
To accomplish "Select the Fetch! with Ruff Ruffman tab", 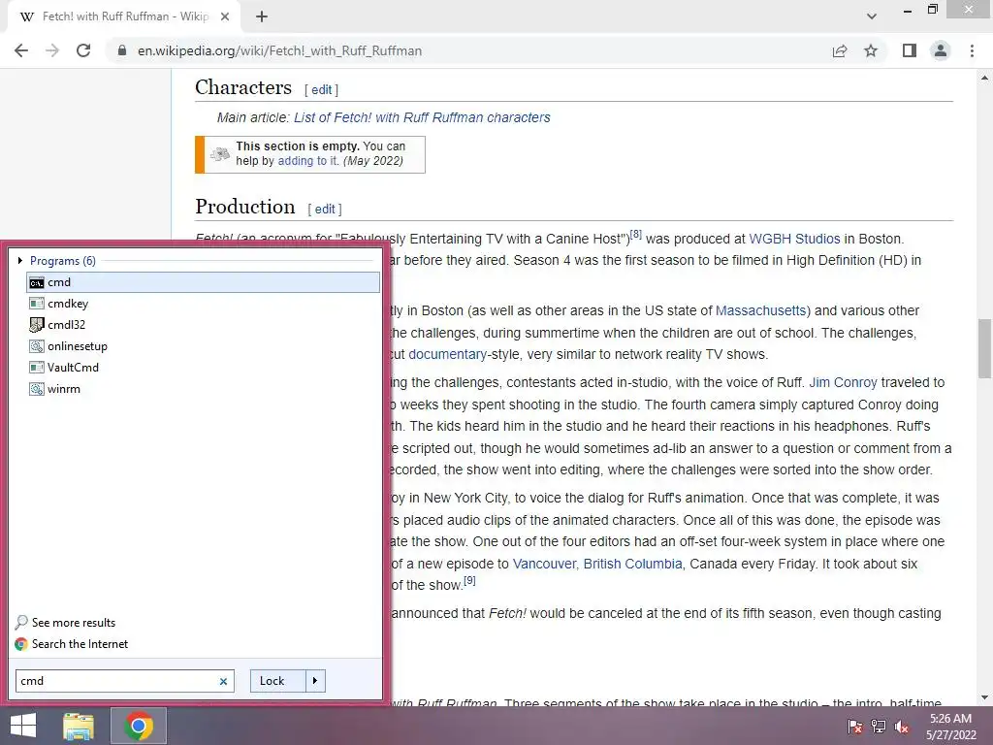I will coord(124,16).
